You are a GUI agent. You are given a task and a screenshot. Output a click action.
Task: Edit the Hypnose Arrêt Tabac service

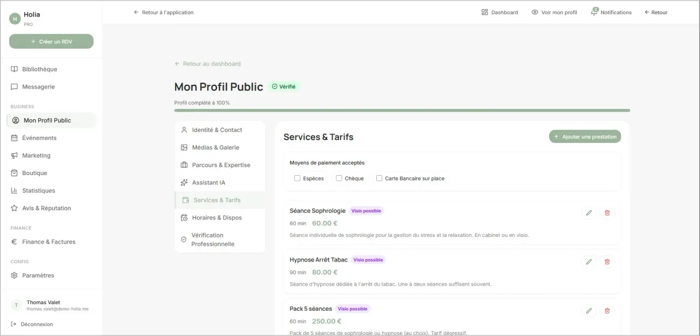(589, 262)
